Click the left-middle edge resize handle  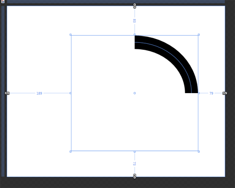click(70, 93)
